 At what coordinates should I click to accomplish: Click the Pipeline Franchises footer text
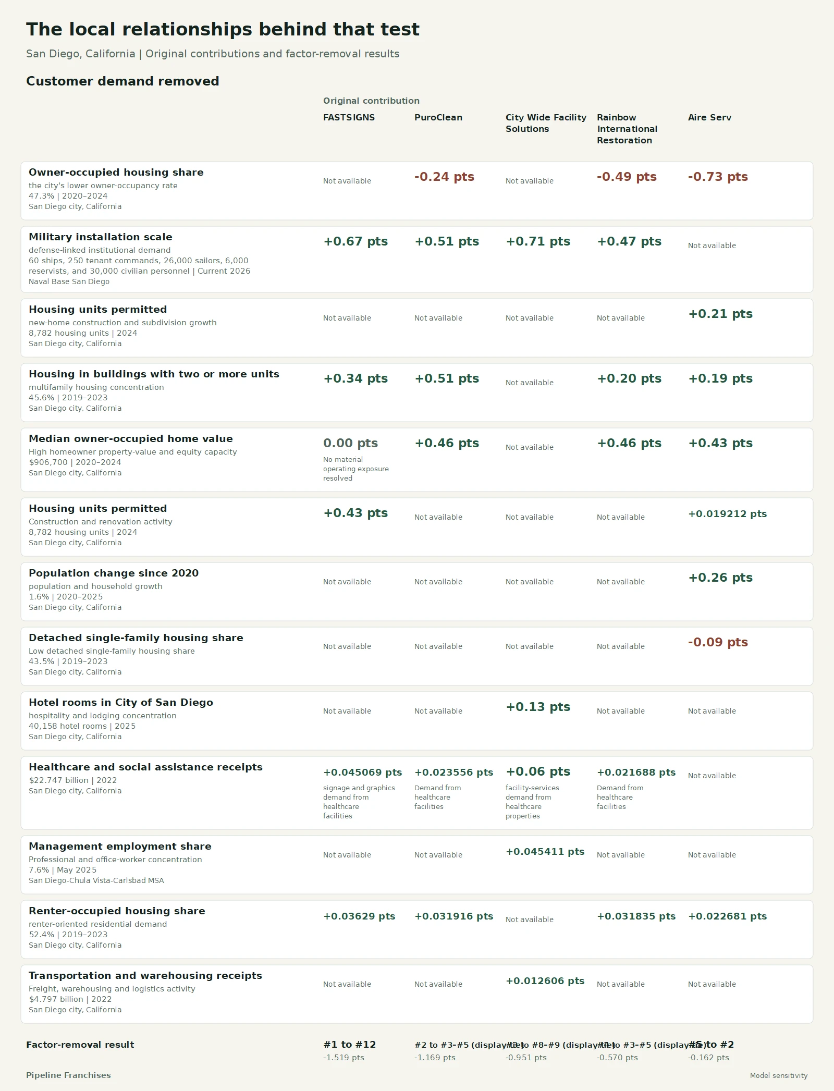[x=68, y=1075]
